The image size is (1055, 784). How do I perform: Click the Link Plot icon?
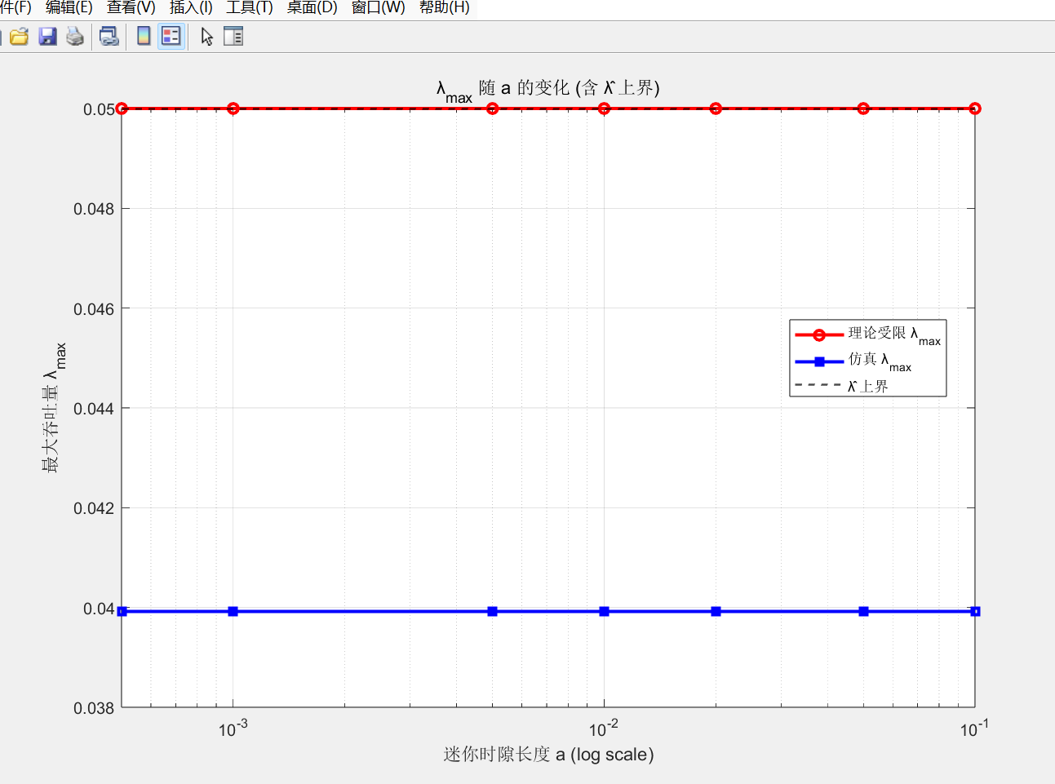pyautogui.click(x=109, y=36)
